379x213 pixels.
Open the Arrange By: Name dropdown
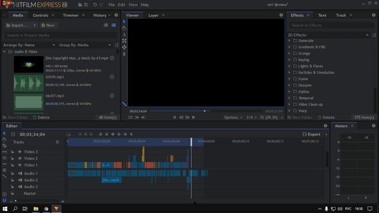[29, 45]
